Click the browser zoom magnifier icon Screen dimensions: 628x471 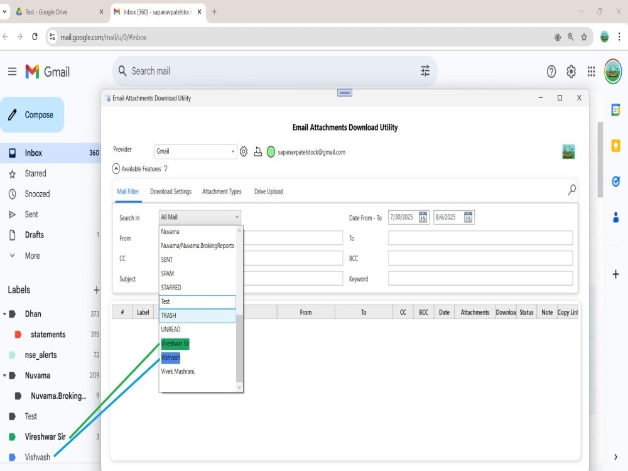pyautogui.click(x=571, y=37)
